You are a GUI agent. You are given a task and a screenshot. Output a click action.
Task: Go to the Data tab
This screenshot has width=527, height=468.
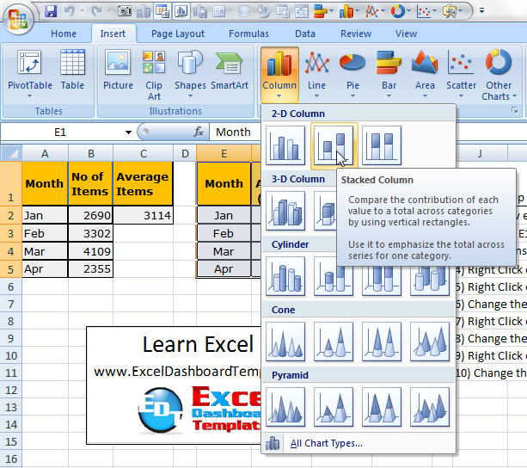[305, 34]
